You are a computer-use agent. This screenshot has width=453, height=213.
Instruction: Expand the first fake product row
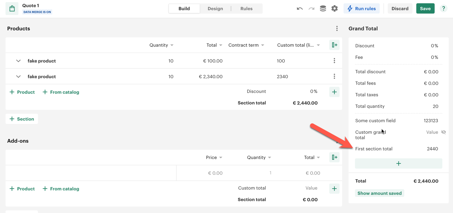click(x=18, y=61)
